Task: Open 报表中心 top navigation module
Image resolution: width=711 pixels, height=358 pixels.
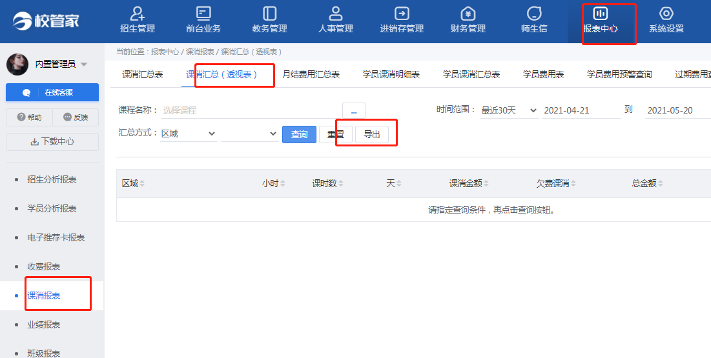Action: click(x=601, y=21)
